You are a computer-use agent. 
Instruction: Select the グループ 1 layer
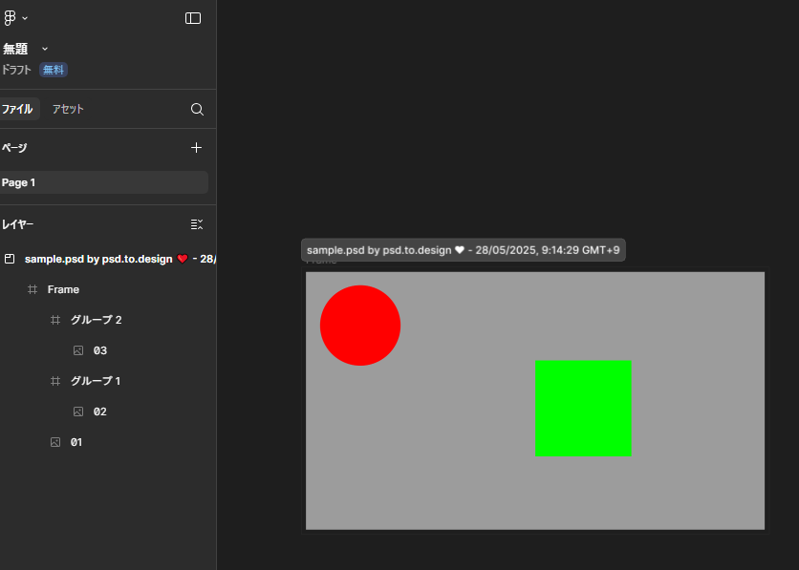pos(96,381)
